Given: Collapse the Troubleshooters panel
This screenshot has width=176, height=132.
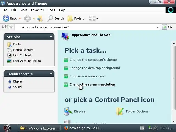Looking at the screenshot, I should (x=51, y=73).
